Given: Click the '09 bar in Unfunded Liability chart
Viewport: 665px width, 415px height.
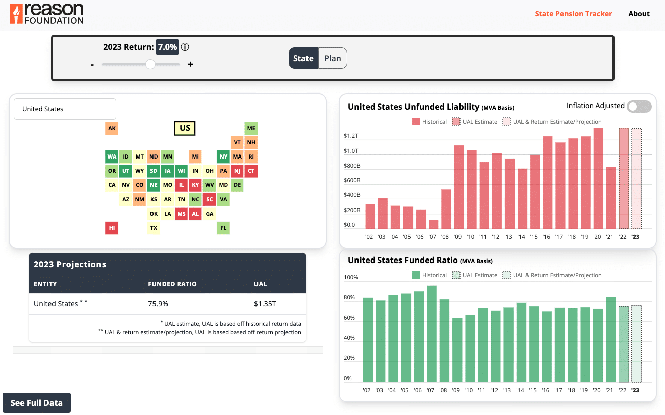Looking at the screenshot, I should tap(458, 187).
